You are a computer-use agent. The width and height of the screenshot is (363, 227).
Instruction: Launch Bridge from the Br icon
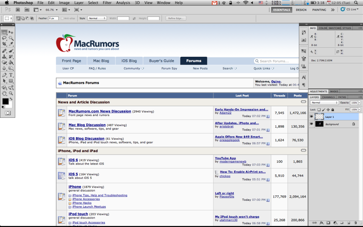pos(18,10)
